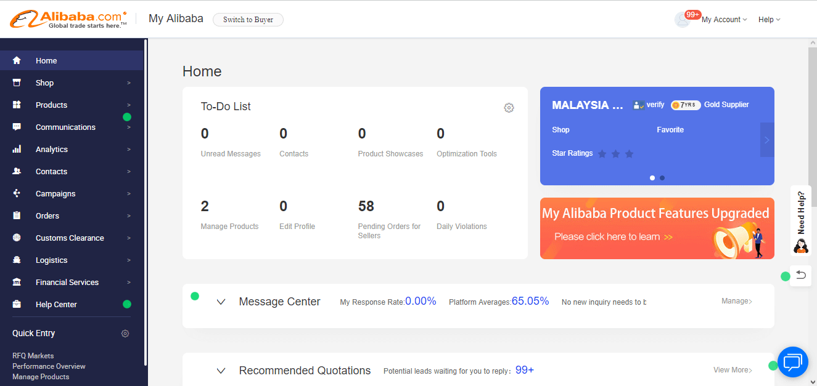The image size is (817, 386).
Task: Switch to the second supplier card slide dot
Action: 662,178
